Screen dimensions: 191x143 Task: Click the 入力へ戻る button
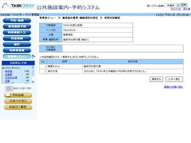[x=174, y=79]
